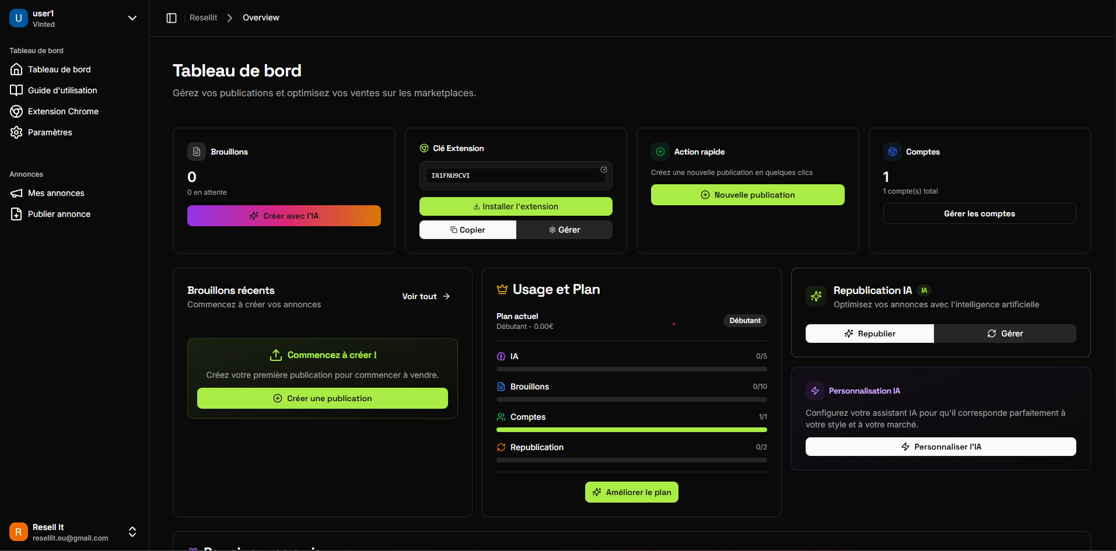
Task: Click the upload icon near Commencez à créer
Action: [276, 355]
